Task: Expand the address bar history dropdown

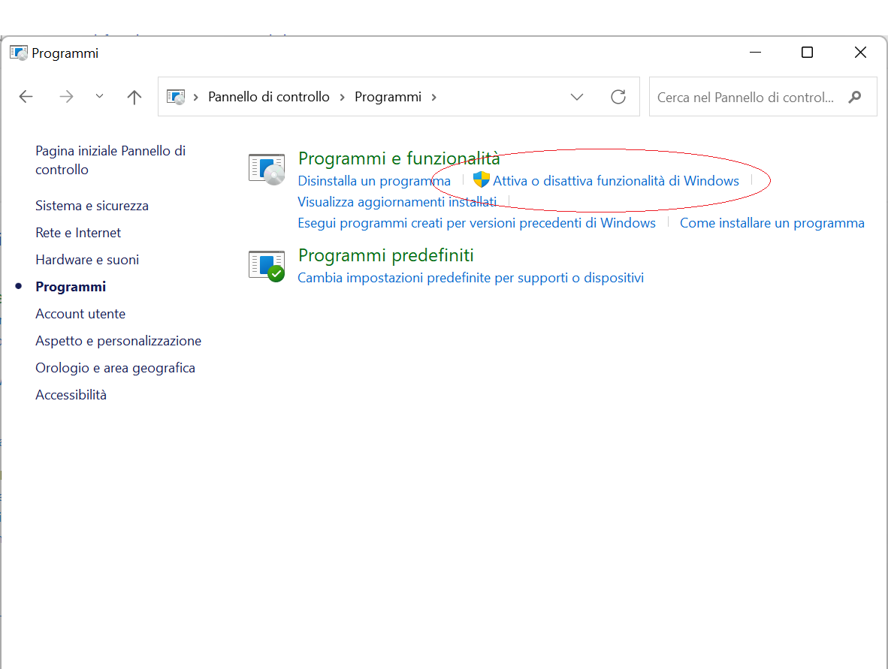Action: pos(576,97)
